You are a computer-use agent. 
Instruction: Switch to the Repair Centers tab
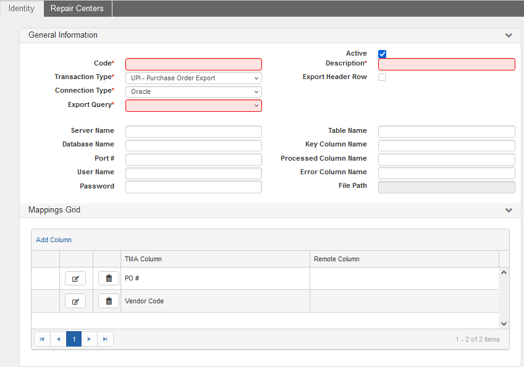tap(77, 9)
